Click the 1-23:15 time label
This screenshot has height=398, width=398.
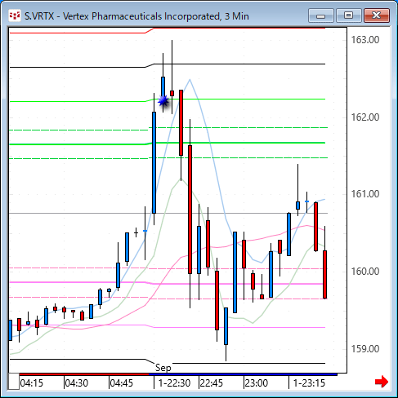(x=309, y=383)
